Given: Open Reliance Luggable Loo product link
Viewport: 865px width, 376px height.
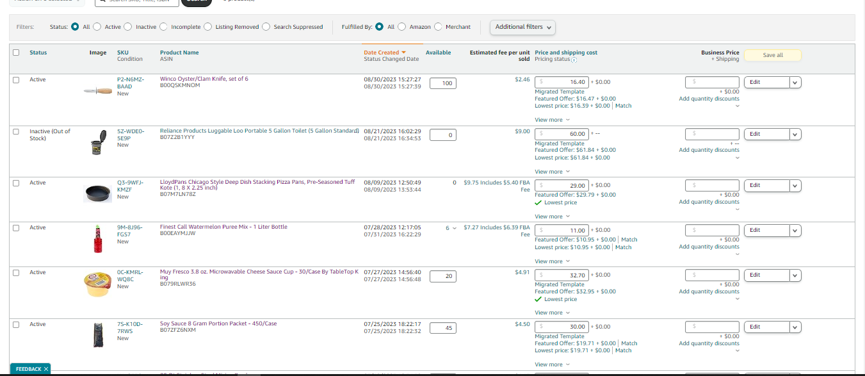Looking at the screenshot, I should coord(259,131).
